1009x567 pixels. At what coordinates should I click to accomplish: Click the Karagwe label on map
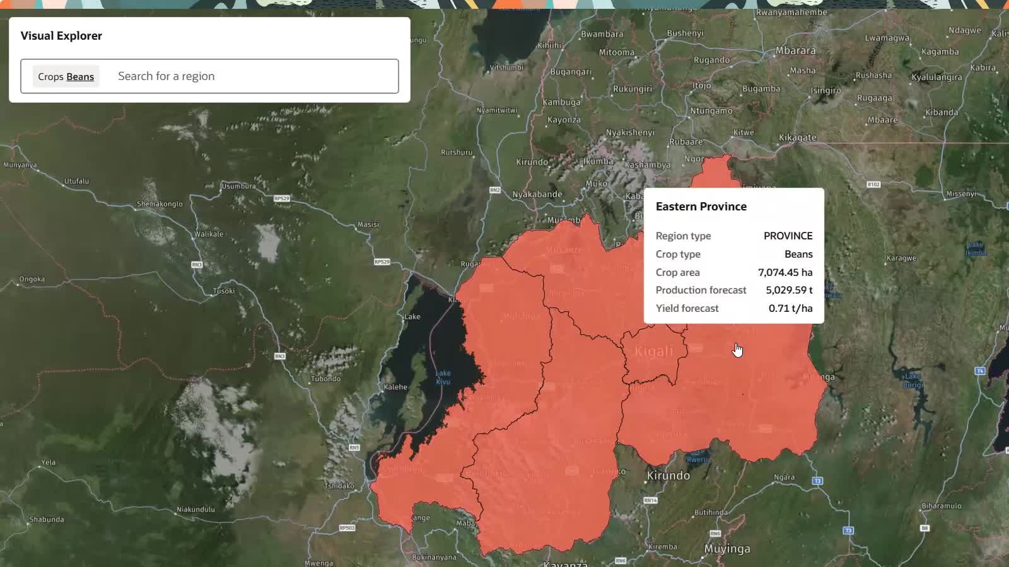click(901, 258)
